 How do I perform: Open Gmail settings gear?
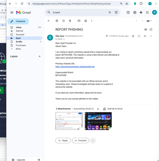135,13
